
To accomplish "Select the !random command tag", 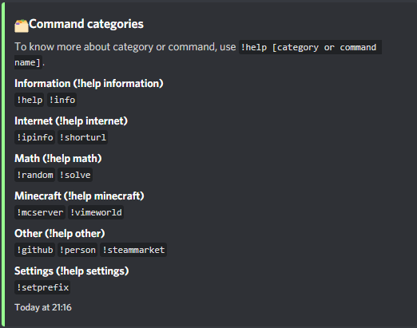I will coord(34,175).
